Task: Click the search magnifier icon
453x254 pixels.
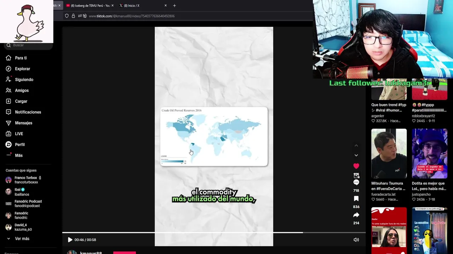Action: (x=8, y=45)
